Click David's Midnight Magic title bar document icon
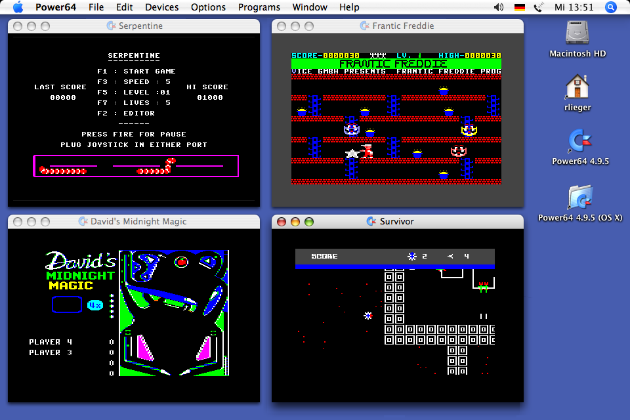Viewport: 630px width, 420px height. pyautogui.click(x=83, y=221)
